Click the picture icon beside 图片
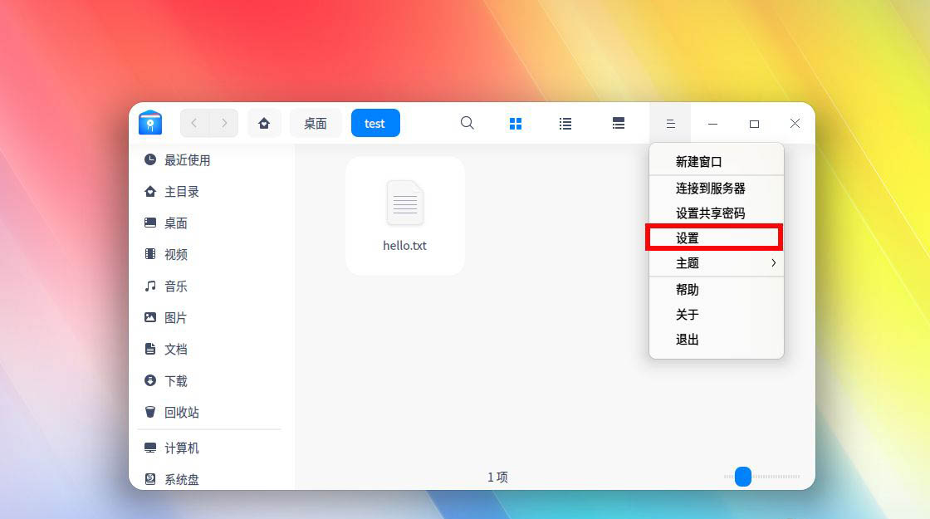Image resolution: width=930 pixels, height=519 pixels. point(150,317)
